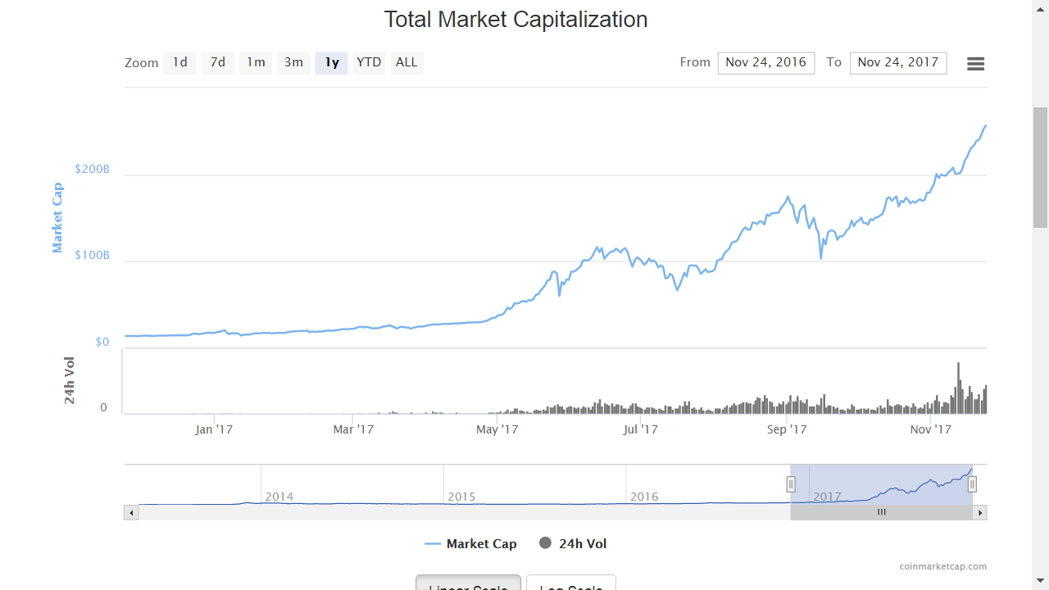The height and width of the screenshot is (590, 1049).
Task: Click the To date field
Action: [898, 63]
